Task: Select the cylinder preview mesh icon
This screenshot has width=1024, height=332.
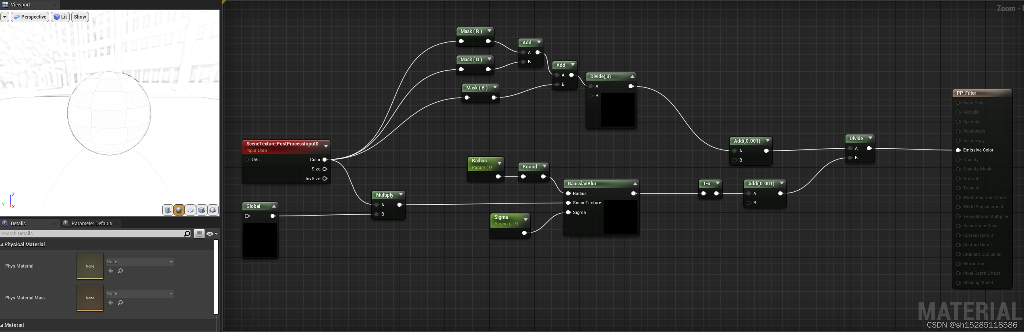Action: click(168, 210)
